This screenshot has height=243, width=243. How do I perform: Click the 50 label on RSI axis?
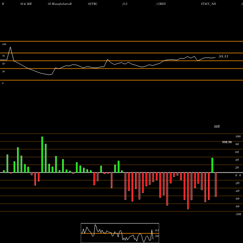[3, 64]
